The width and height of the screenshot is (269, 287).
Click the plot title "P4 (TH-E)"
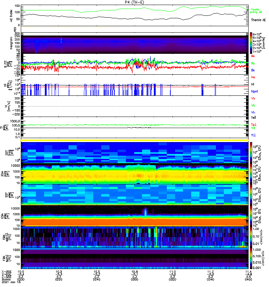[x=134, y=2]
